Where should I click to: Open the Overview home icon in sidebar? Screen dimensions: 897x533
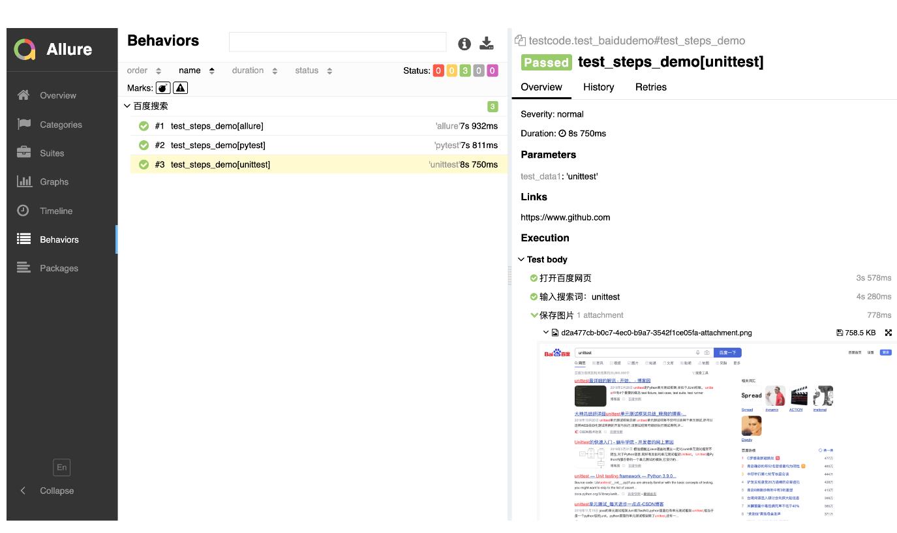tap(23, 95)
